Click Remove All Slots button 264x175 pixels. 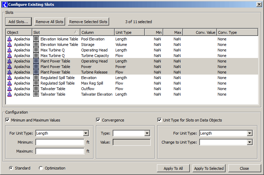click(50, 22)
